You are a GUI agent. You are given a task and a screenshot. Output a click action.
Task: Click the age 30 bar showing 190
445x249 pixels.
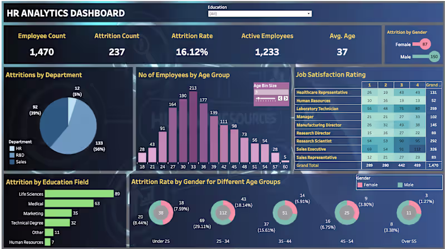coord(183,131)
